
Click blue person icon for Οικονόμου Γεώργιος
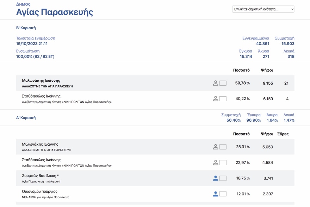(x=216, y=194)
